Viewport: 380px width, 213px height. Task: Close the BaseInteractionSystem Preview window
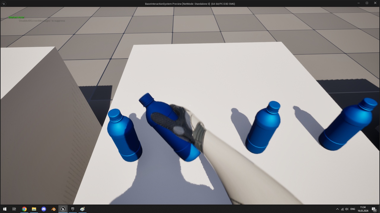(x=375, y=3)
